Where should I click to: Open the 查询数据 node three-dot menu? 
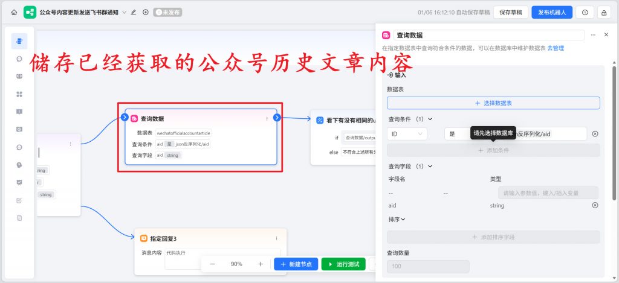[267, 119]
